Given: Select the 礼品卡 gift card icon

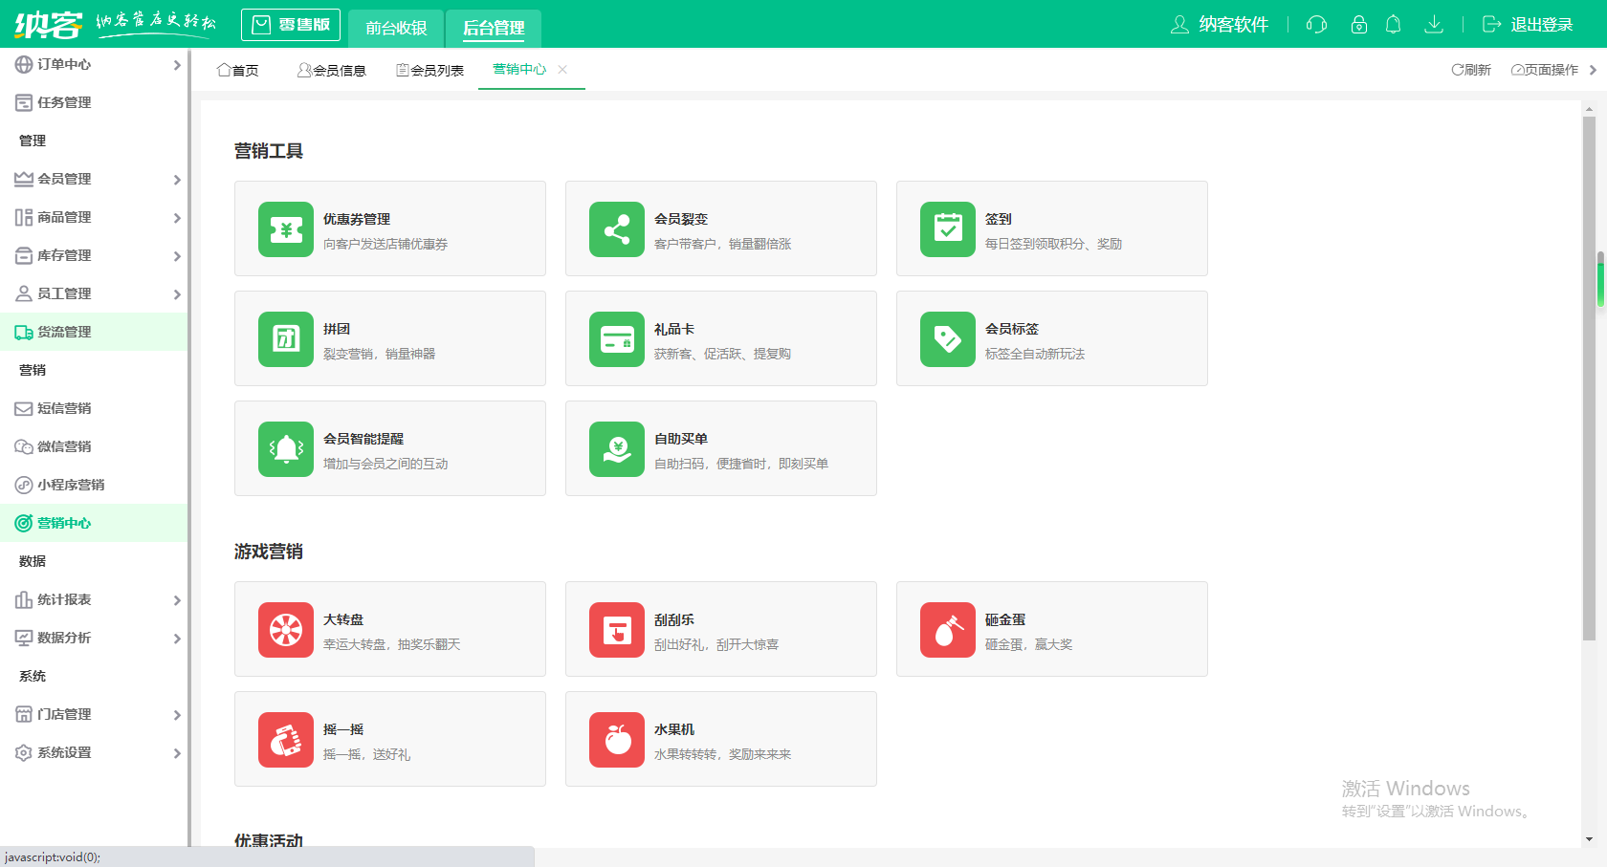Looking at the screenshot, I should coord(616,339).
